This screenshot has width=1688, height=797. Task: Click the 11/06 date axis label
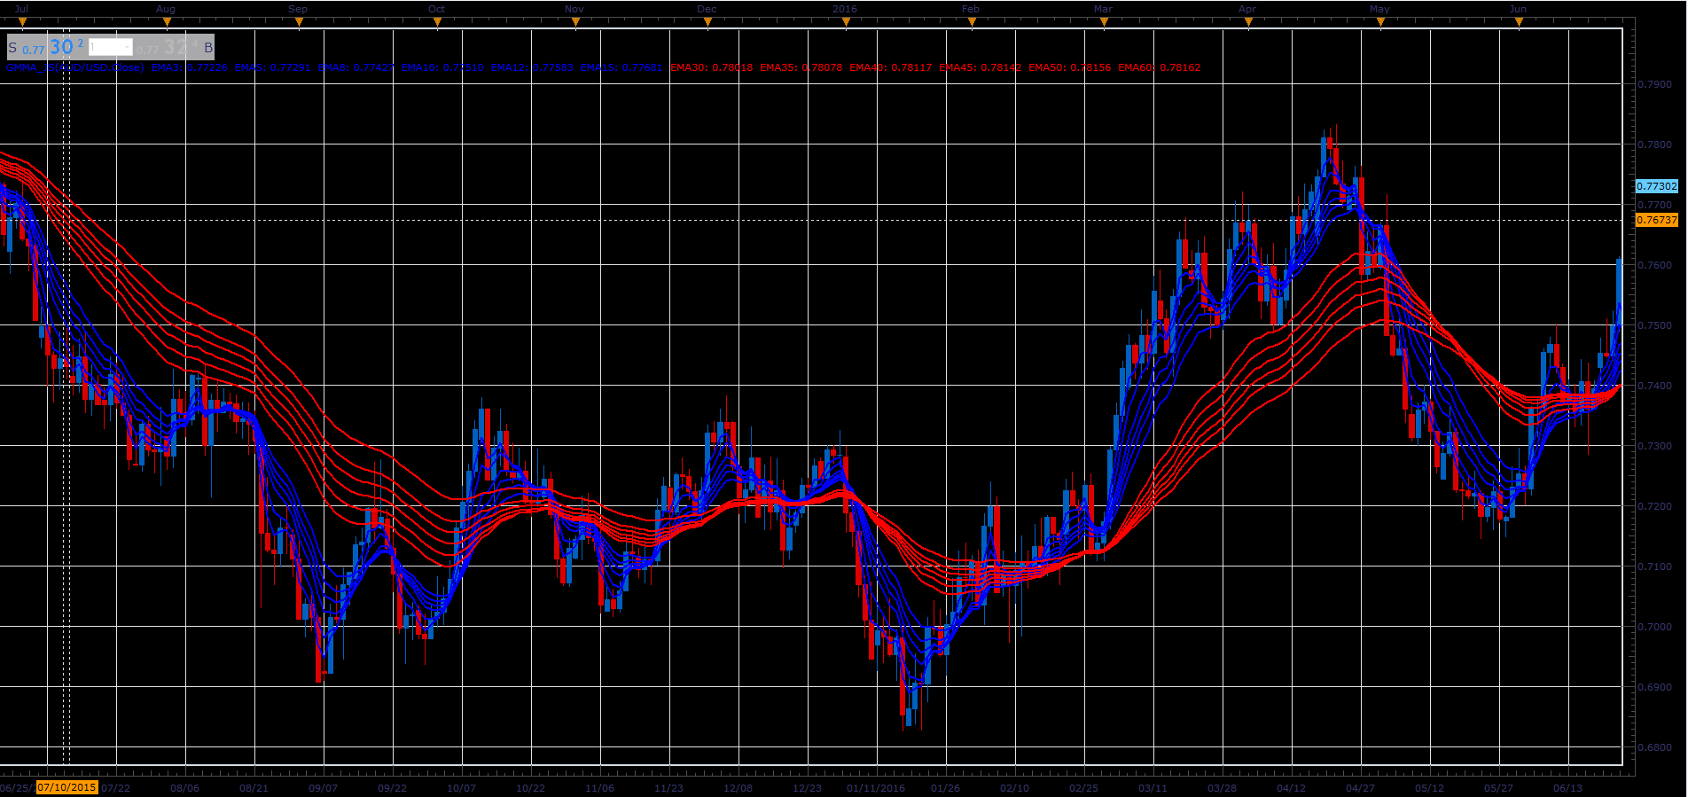click(x=599, y=788)
